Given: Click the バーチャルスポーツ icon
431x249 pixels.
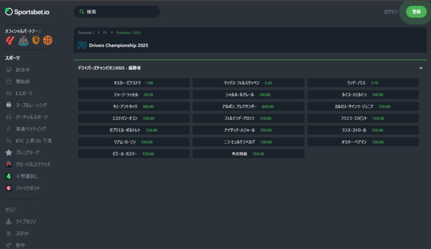Looking at the screenshot, I should tap(9, 117).
